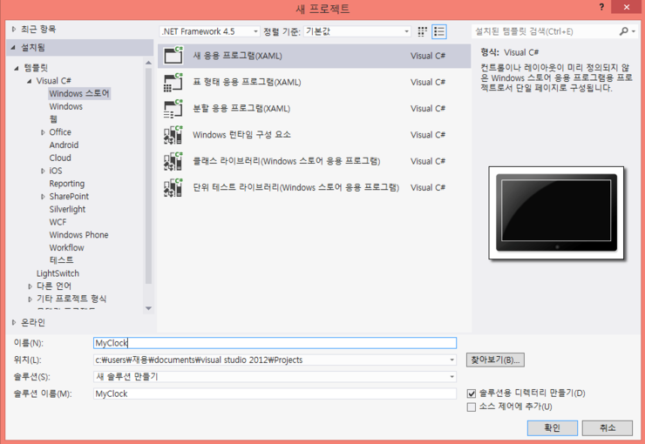
Task: Select the 테스트 template category
Action: pos(61,260)
